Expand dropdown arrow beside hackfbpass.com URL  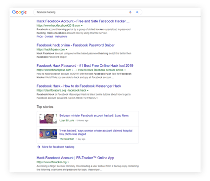click(x=66, y=49)
